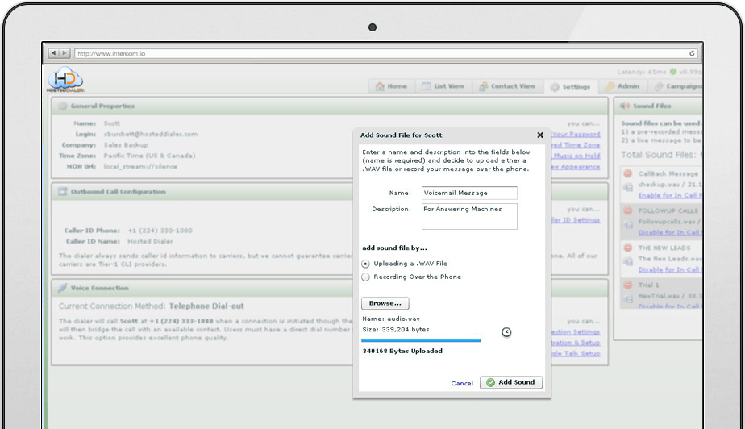Click Enable for In Call under CallBack Message
Viewport: 745px width, 429px height.
[x=670, y=195]
